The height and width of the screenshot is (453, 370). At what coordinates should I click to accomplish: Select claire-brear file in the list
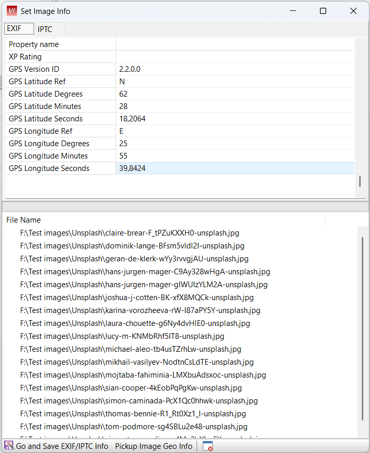pos(130,233)
